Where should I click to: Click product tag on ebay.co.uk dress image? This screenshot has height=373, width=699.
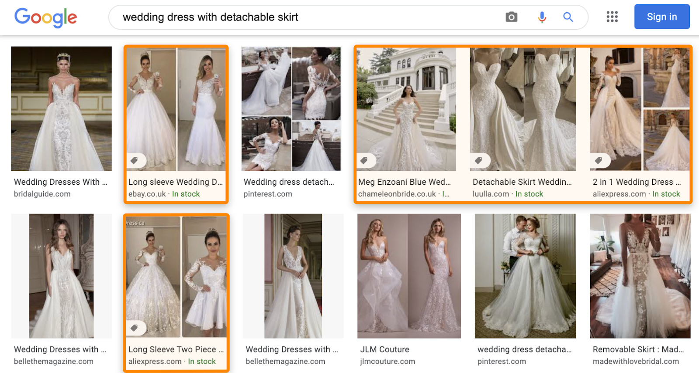[135, 160]
